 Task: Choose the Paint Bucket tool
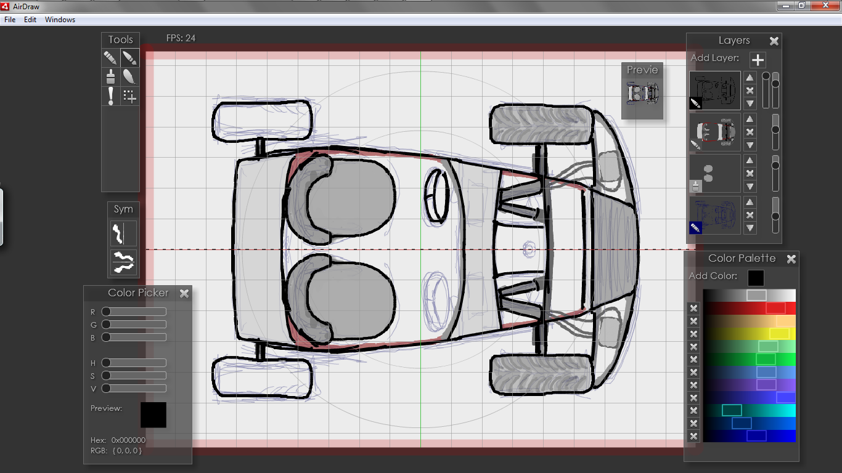pos(110,76)
